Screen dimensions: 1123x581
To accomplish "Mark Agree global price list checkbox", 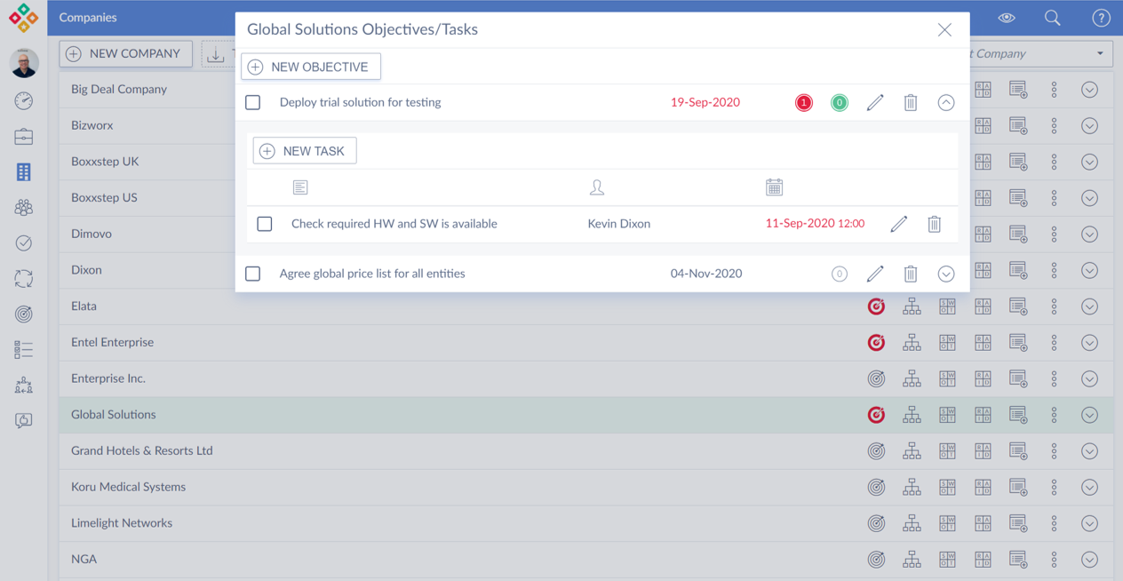I will click(253, 275).
